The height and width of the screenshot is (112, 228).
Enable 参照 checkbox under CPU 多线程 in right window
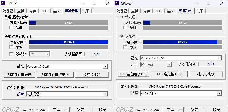(125, 47)
